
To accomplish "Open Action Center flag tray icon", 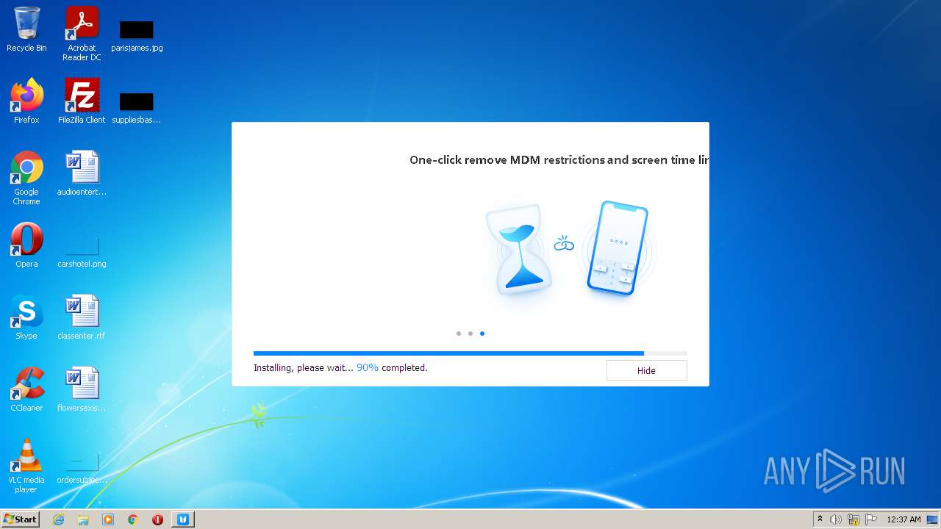I will point(871,519).
